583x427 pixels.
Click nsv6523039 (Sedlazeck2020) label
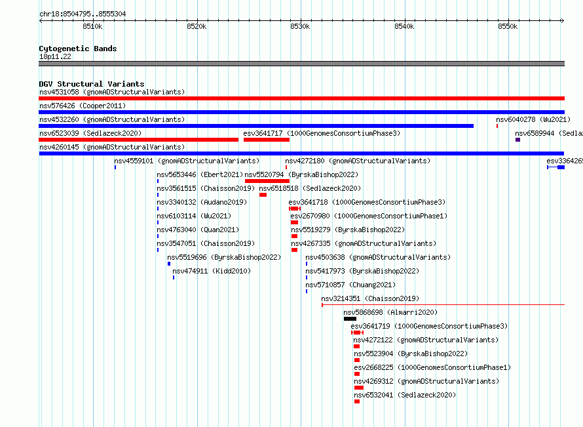[90, 133]
